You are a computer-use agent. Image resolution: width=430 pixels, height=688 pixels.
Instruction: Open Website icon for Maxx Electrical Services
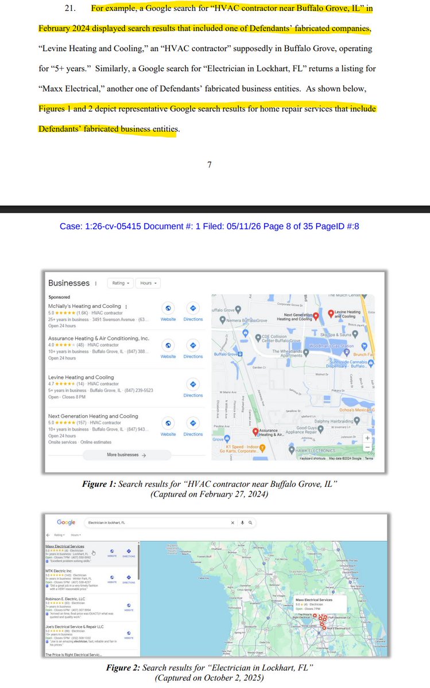point(113,550)
